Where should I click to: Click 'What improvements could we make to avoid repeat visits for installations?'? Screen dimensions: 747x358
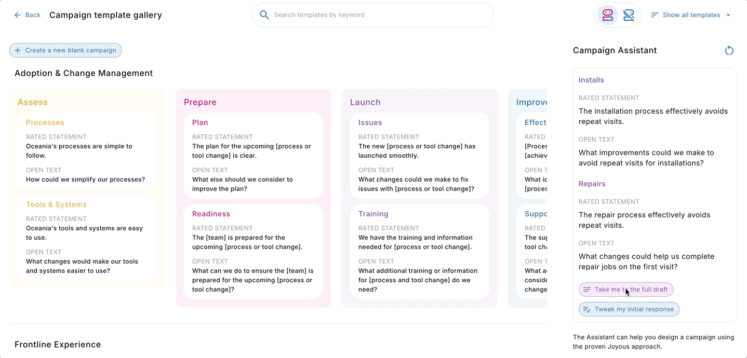pyautogui.click(x=646, y=158)
